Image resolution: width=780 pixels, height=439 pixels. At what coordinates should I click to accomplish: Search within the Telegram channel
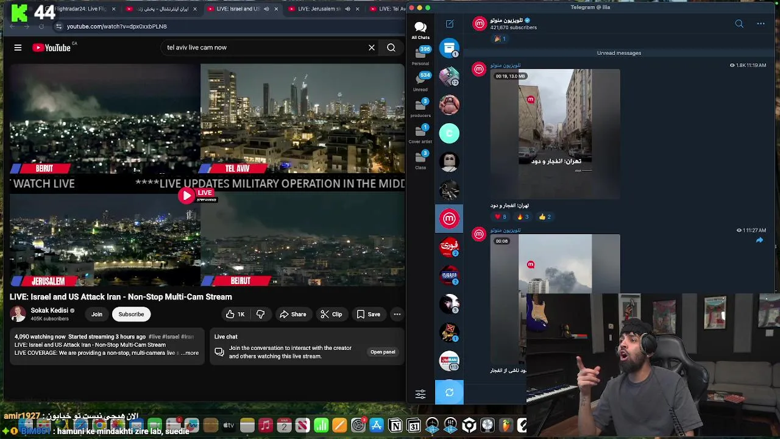pyautogui.click(x=739, y=24)
